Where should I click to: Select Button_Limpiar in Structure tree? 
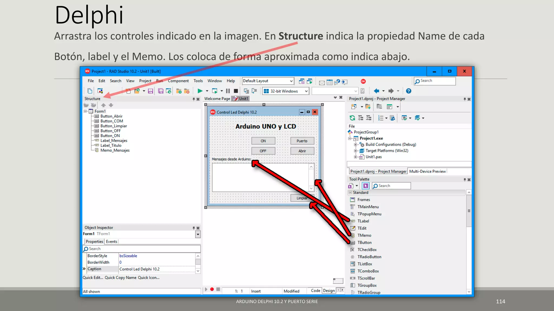point(114,126)
